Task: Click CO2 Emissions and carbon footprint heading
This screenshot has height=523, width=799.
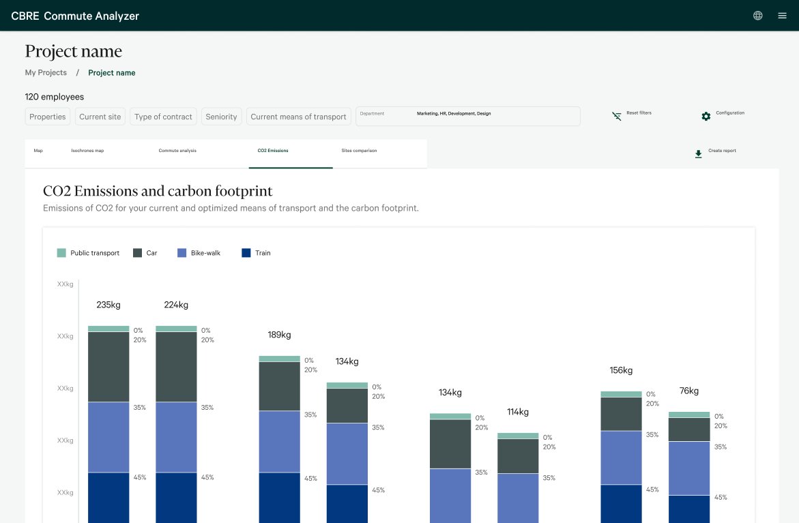Action: 158,191
